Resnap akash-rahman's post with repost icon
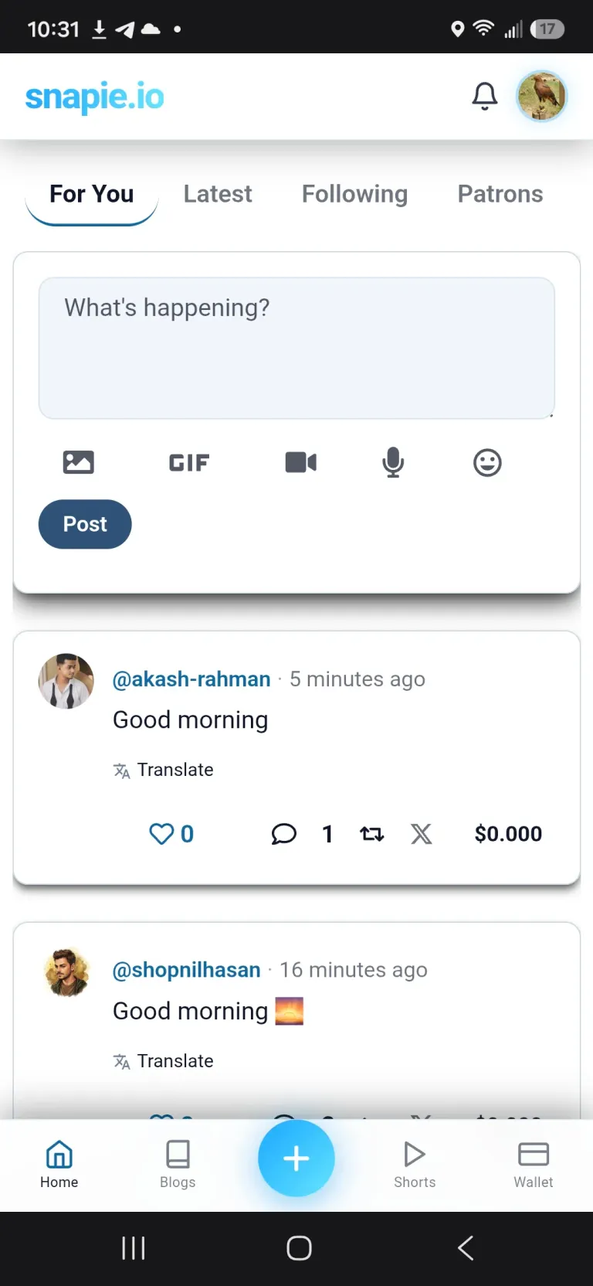The image size is (593, 1286). [x=372, y=834]
